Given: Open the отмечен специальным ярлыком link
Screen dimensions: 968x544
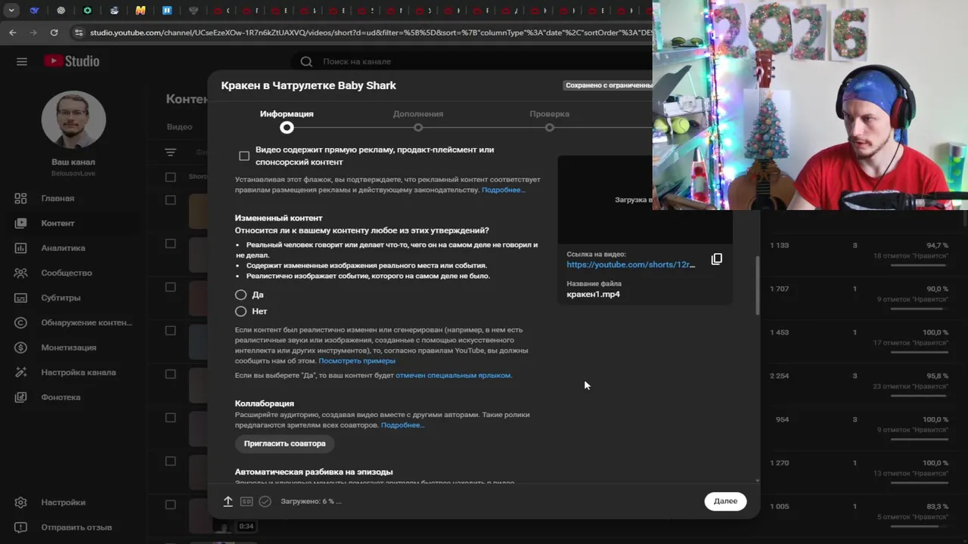Looking at the screenshot, I should click(x=453, y=375).
